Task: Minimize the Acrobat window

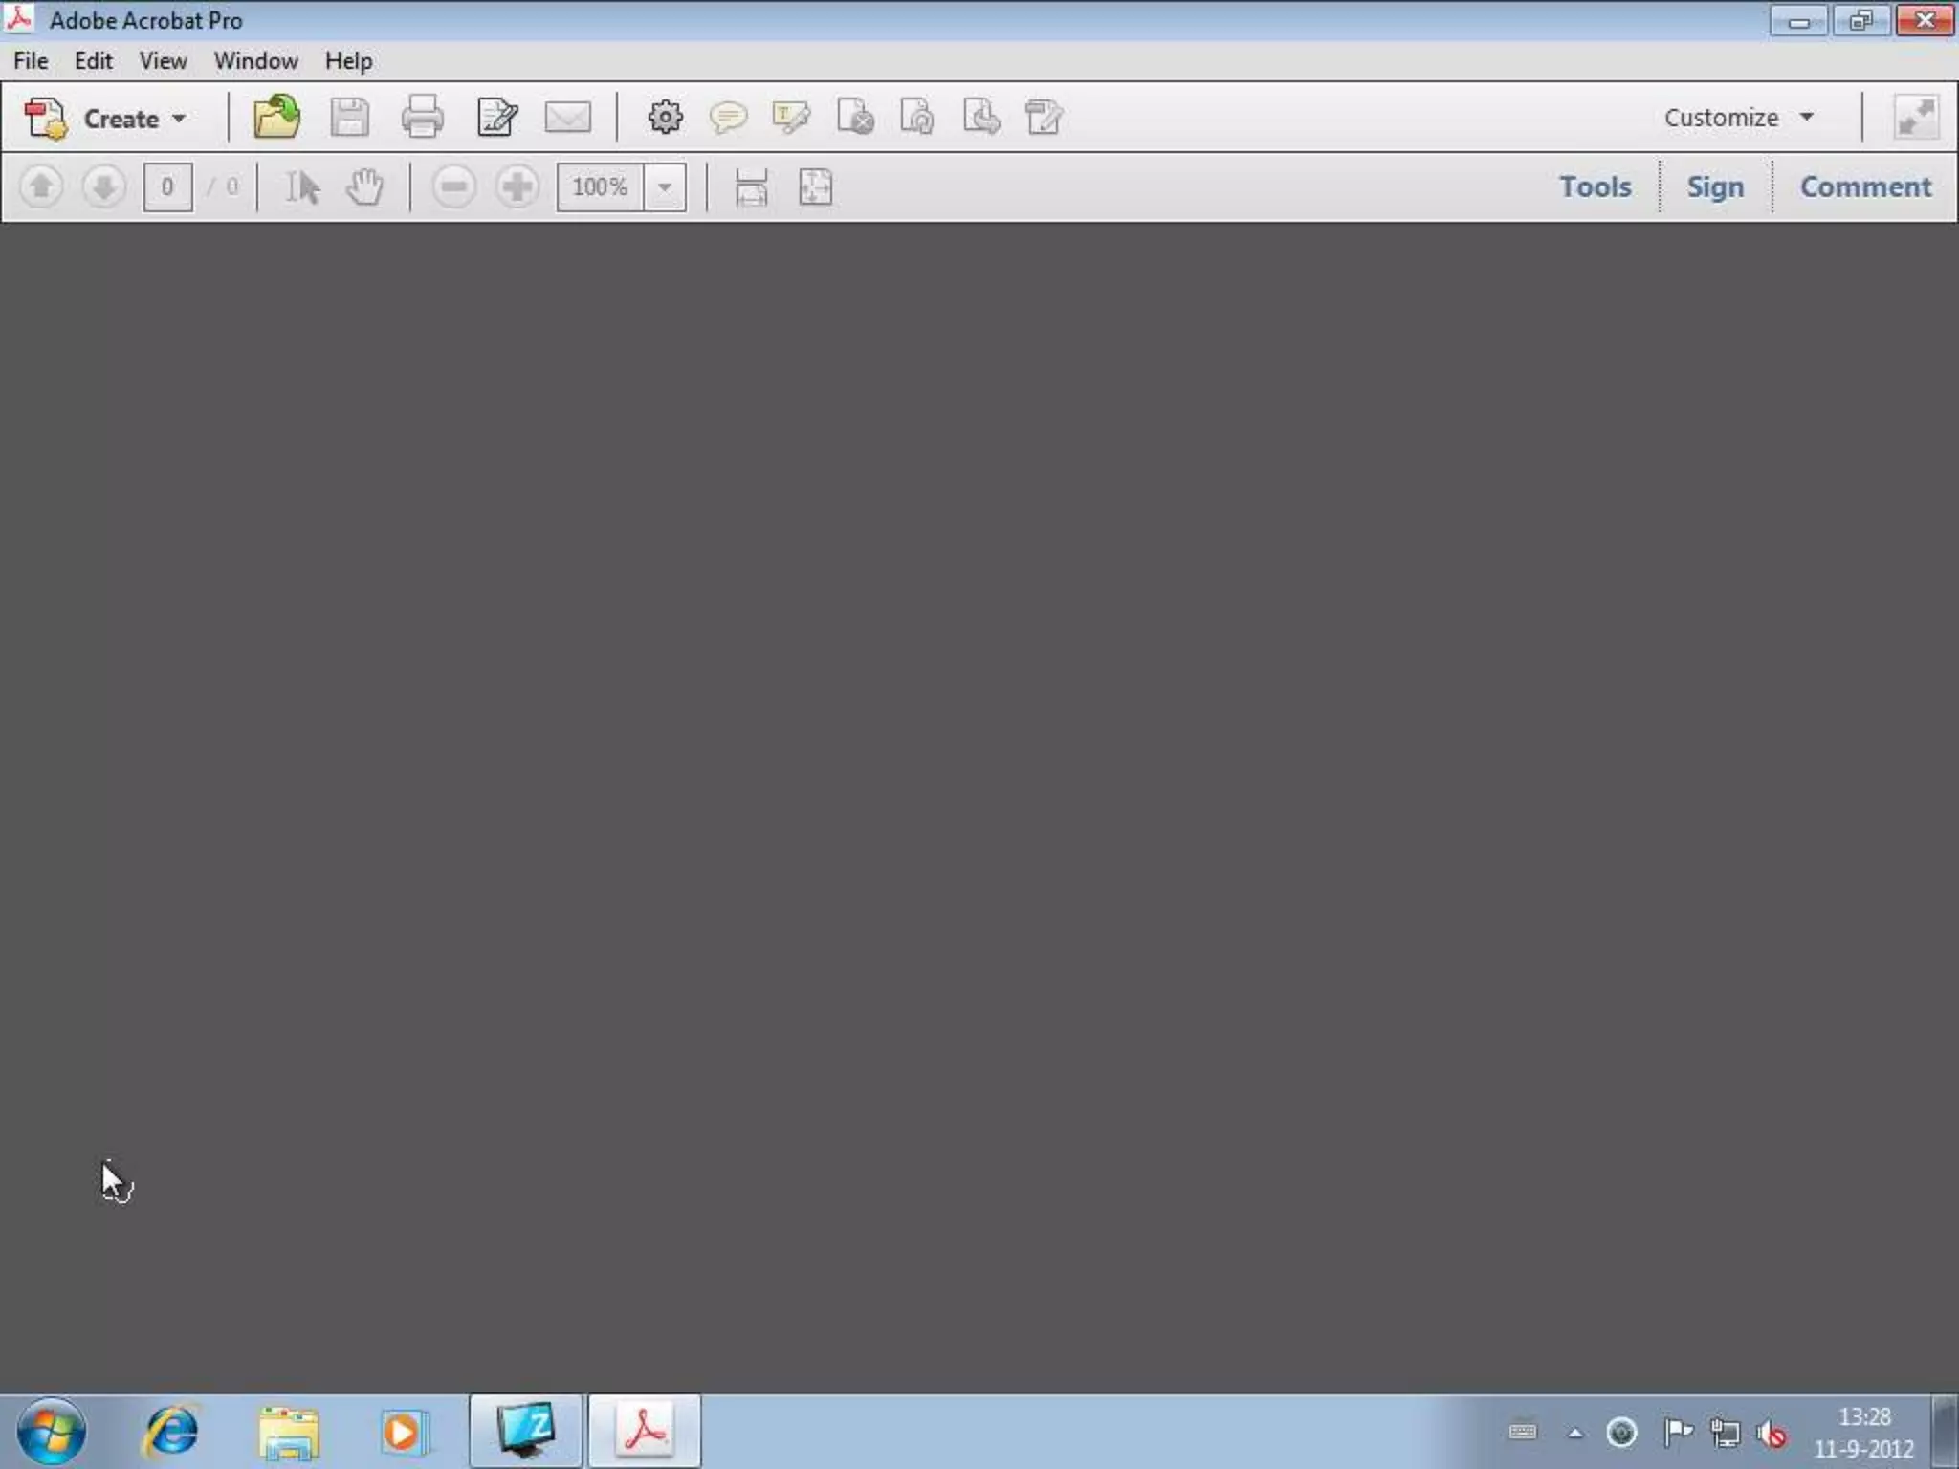Action: click(1798, 20)
